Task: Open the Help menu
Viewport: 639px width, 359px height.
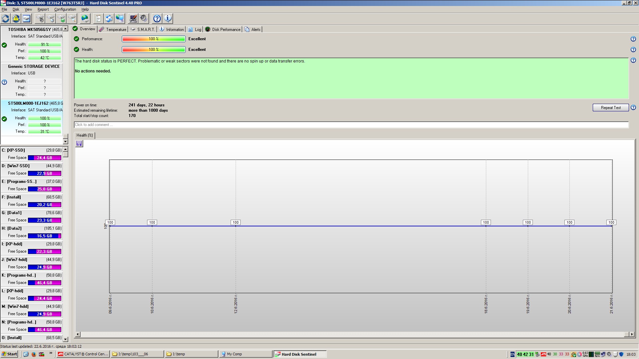Action: coord(85,9)
